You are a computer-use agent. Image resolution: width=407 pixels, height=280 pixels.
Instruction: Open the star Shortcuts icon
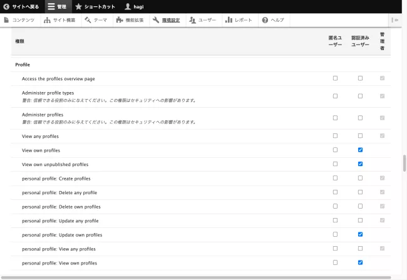coord(78,6)
